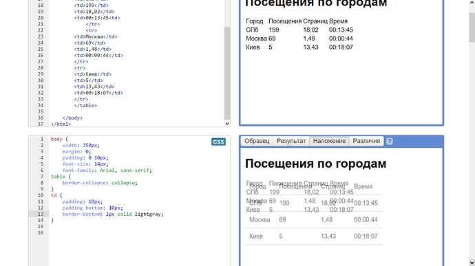This screenshot has height=266, width=475.
Task: Click the CSS badge in editor
Action: point(218,142)
